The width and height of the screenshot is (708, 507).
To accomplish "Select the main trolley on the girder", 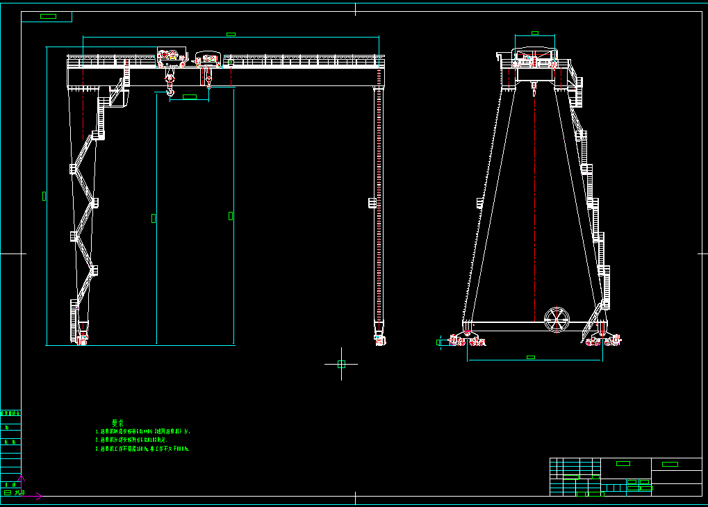I will tap(172, 58).
